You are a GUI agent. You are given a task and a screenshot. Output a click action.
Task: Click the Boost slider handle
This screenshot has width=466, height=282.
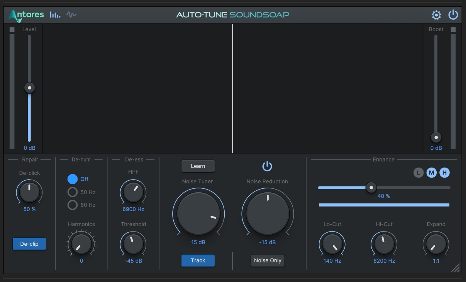click(x=436, y=138)
